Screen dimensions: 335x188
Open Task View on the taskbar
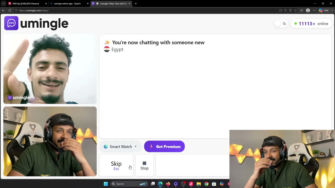click(x=153, y=184)
